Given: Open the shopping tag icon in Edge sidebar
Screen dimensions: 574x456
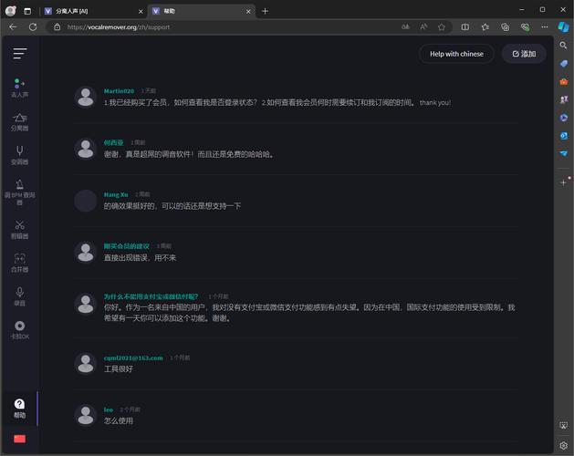Looking at the screenshot, I should coord(563,64).
